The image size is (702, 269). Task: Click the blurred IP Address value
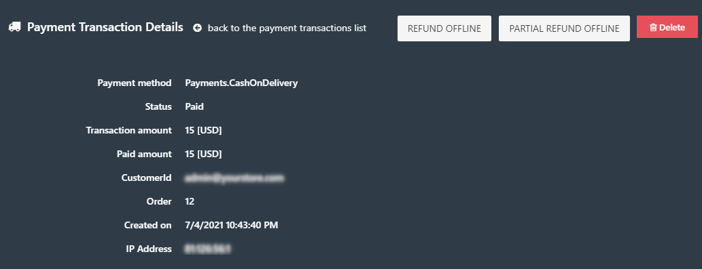click(208, 249)
